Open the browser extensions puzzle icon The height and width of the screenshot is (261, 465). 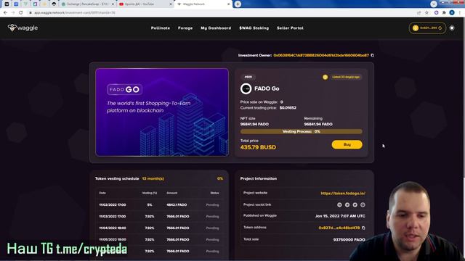(x=444, y=13)
